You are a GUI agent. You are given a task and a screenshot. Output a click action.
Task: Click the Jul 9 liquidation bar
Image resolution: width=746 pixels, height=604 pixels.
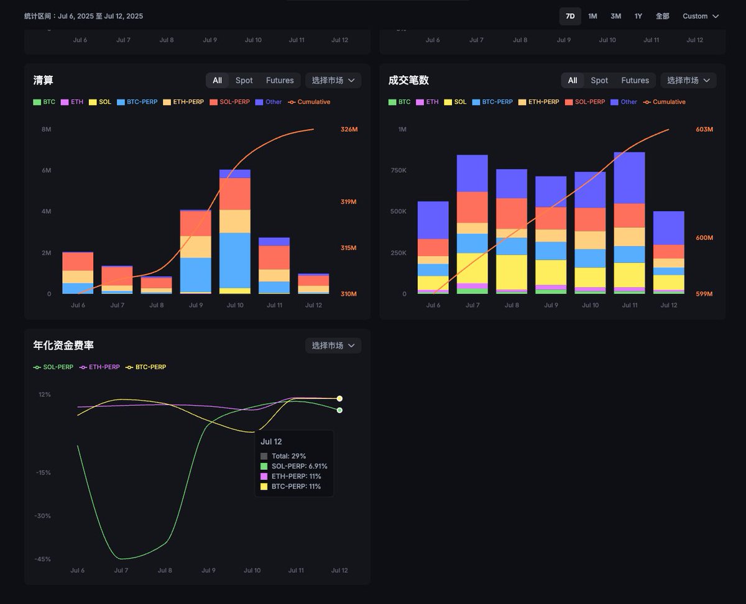point(196,252)
